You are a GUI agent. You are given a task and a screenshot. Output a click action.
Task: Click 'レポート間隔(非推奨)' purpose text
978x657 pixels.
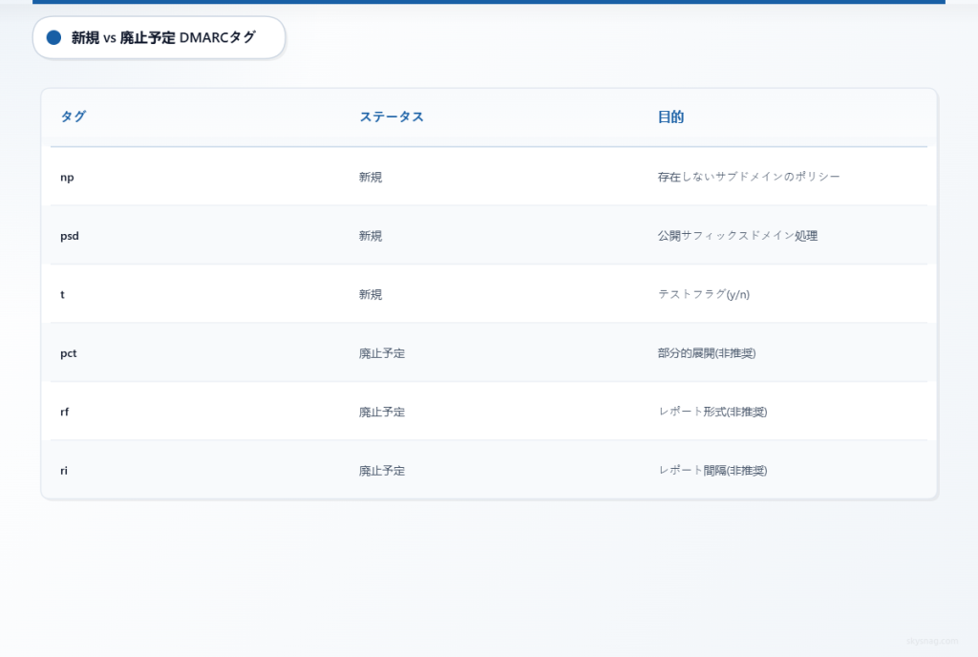[712, 470]
